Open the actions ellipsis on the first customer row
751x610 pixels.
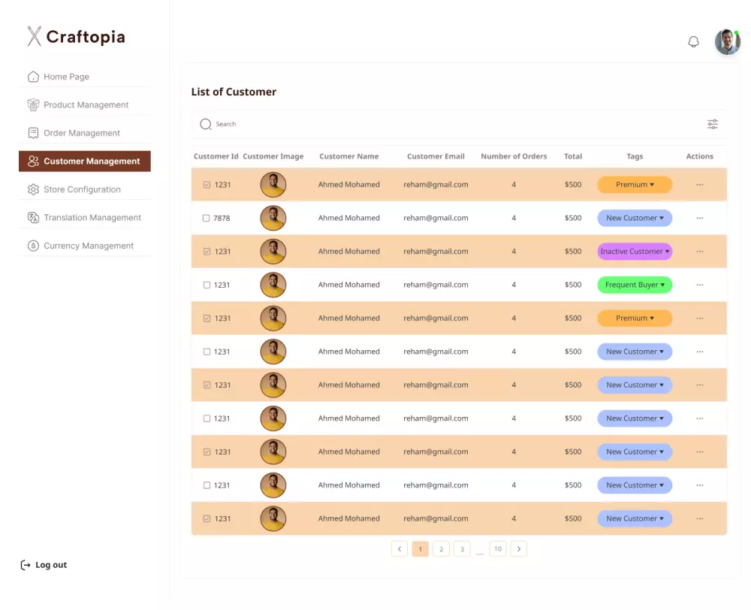(699, 184)
